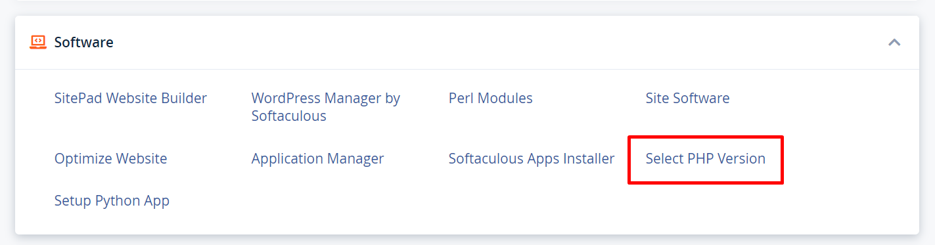The width and height of the screenshot is (935, 245).
Task: Collapse the Software section with chevron
Action: (894, 42)
